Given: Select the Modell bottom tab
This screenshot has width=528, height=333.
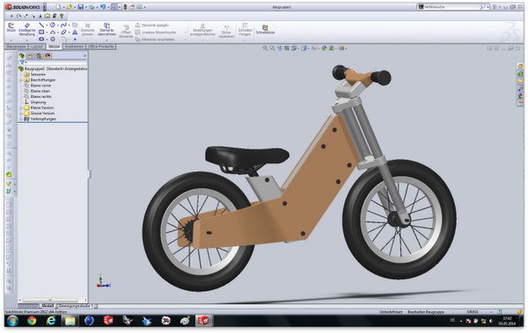Looking at the screenshot, I should pyautogui.click(x=48, y=306).
